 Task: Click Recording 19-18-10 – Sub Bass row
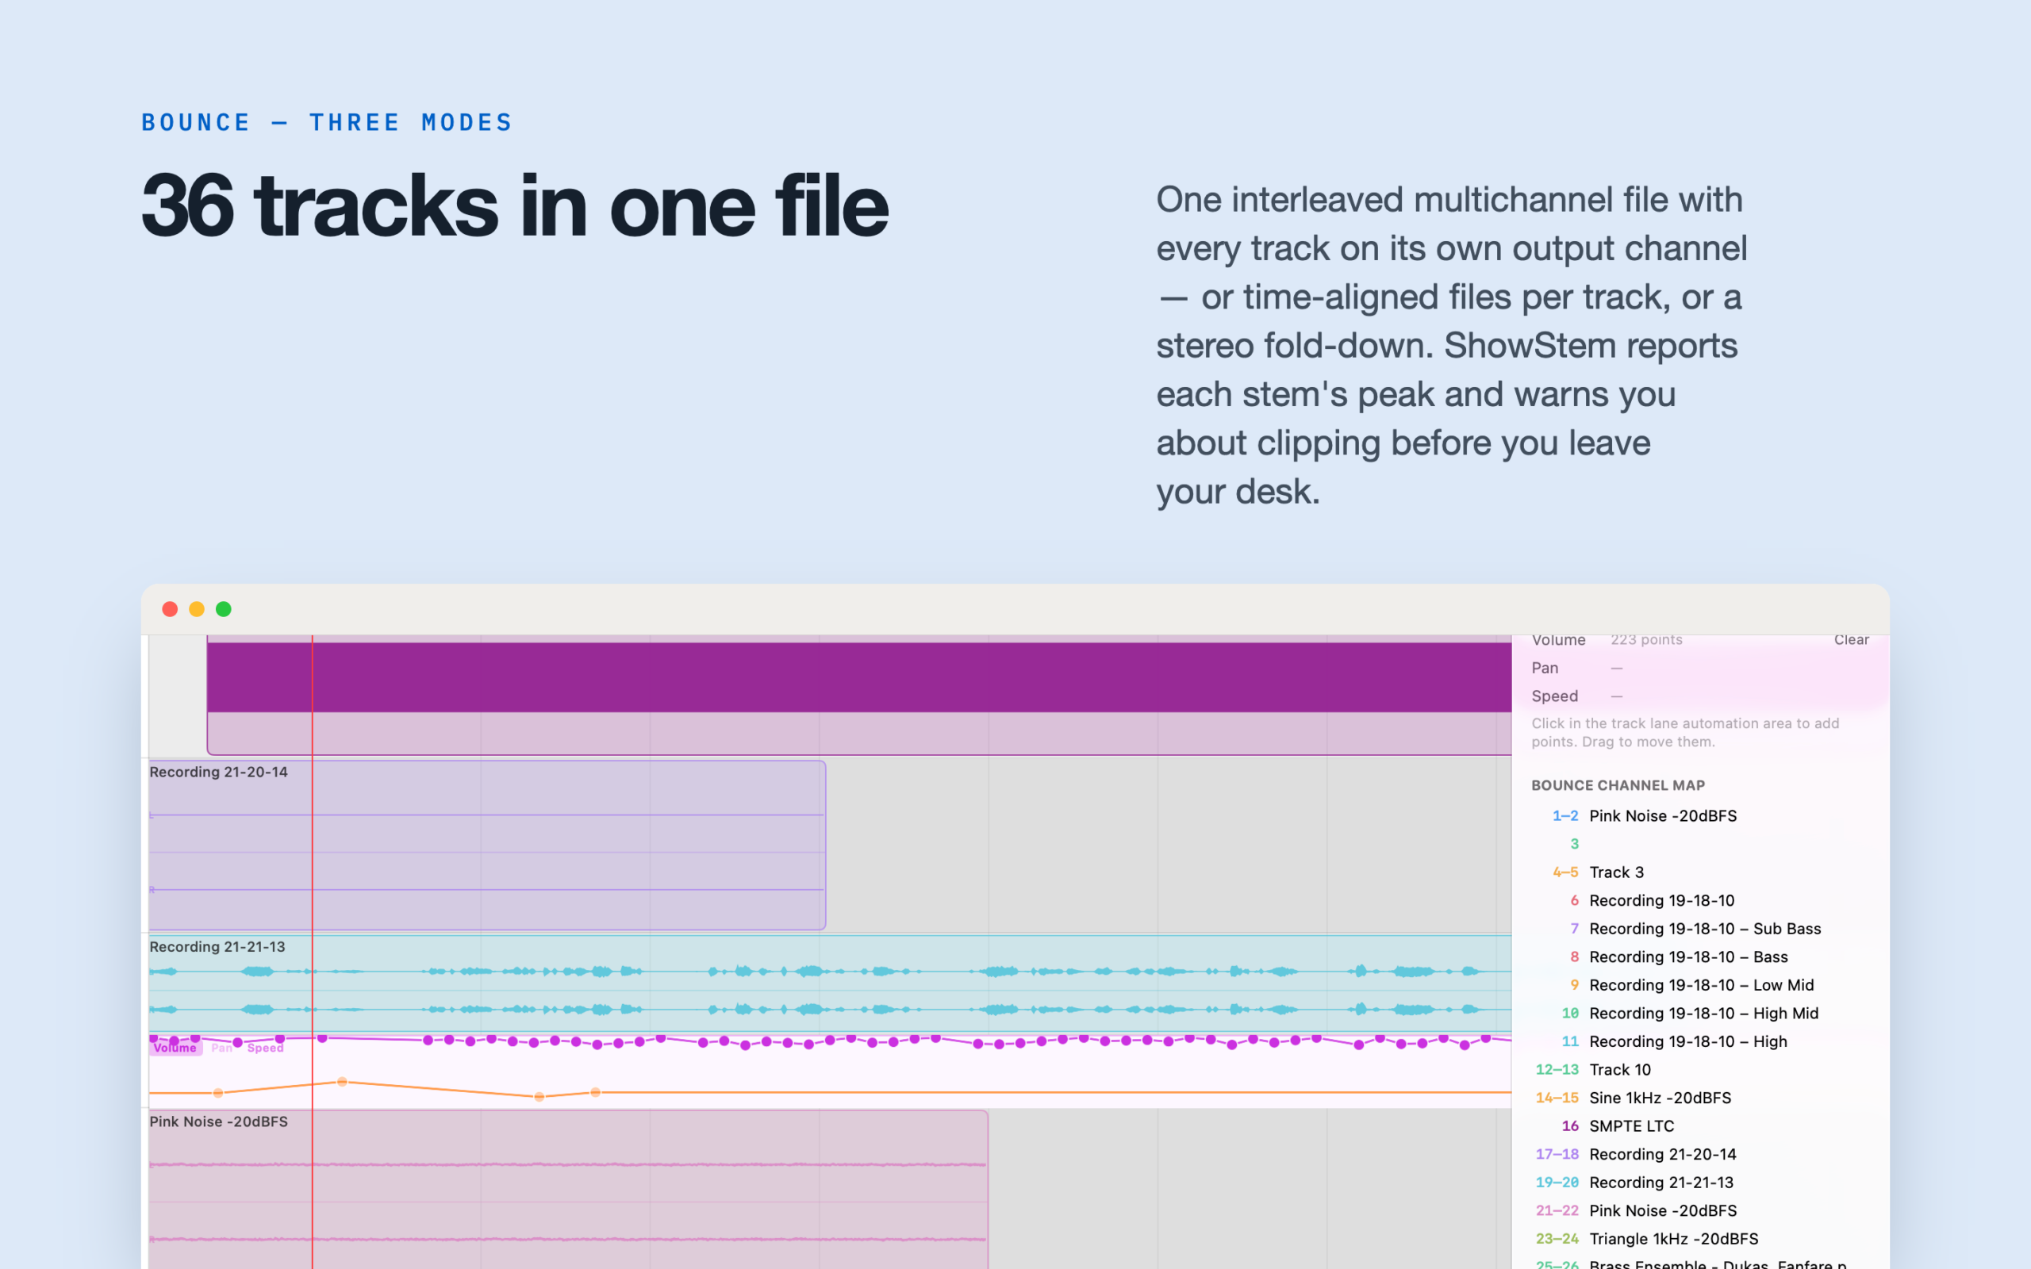click(1700, 929)
